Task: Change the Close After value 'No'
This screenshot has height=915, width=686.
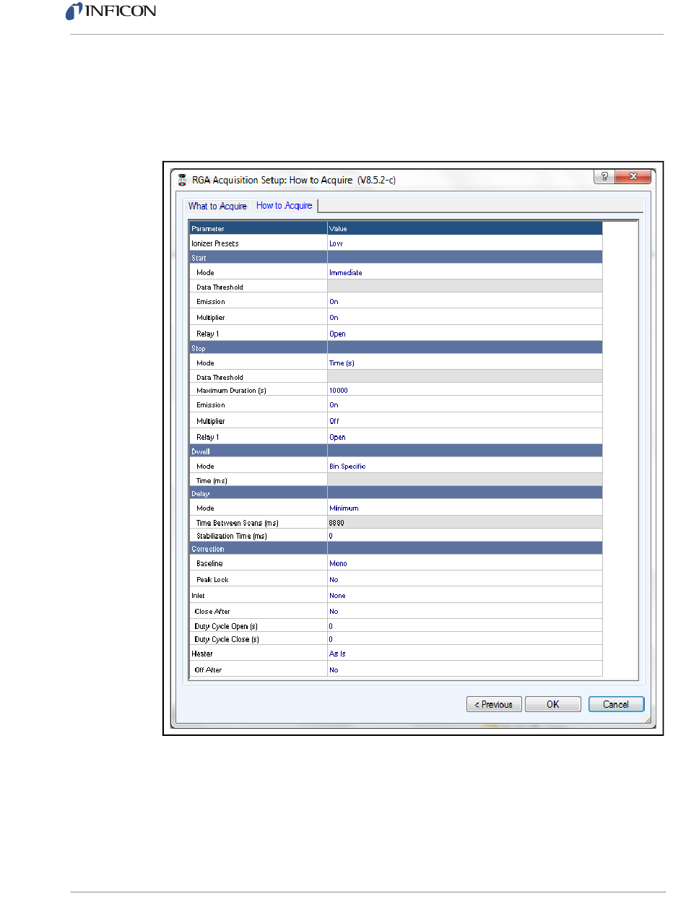Action: [x=465, y=611]
